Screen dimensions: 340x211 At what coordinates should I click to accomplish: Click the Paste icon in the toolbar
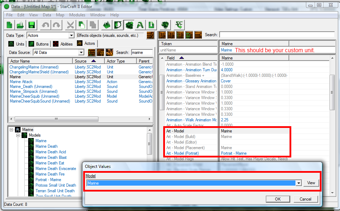point(93,25)
